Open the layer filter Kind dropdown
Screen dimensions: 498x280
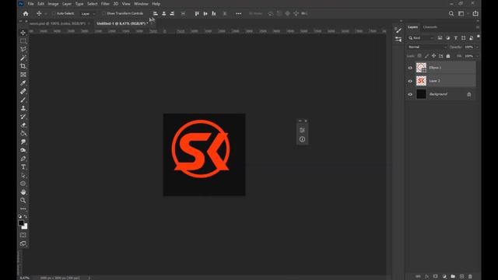click(421, 38)
